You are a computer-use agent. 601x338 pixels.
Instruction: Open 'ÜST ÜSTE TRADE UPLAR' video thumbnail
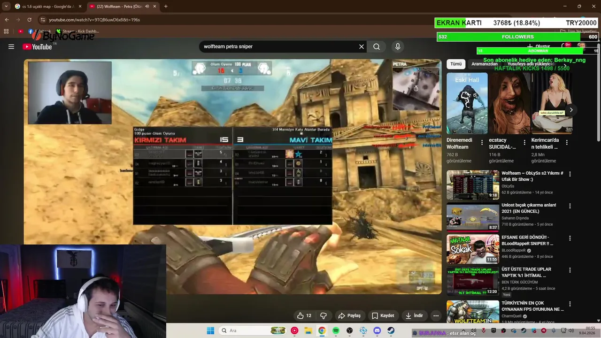[x=473, y=281]
